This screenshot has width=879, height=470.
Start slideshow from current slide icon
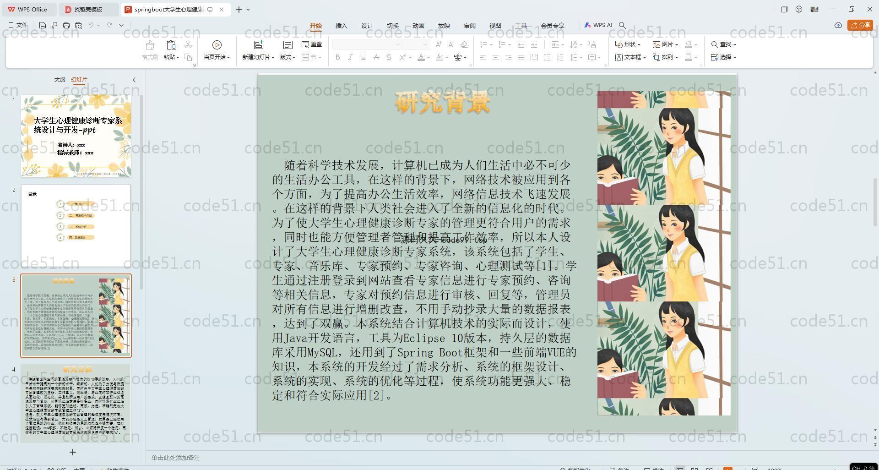(x=217, y=45)
